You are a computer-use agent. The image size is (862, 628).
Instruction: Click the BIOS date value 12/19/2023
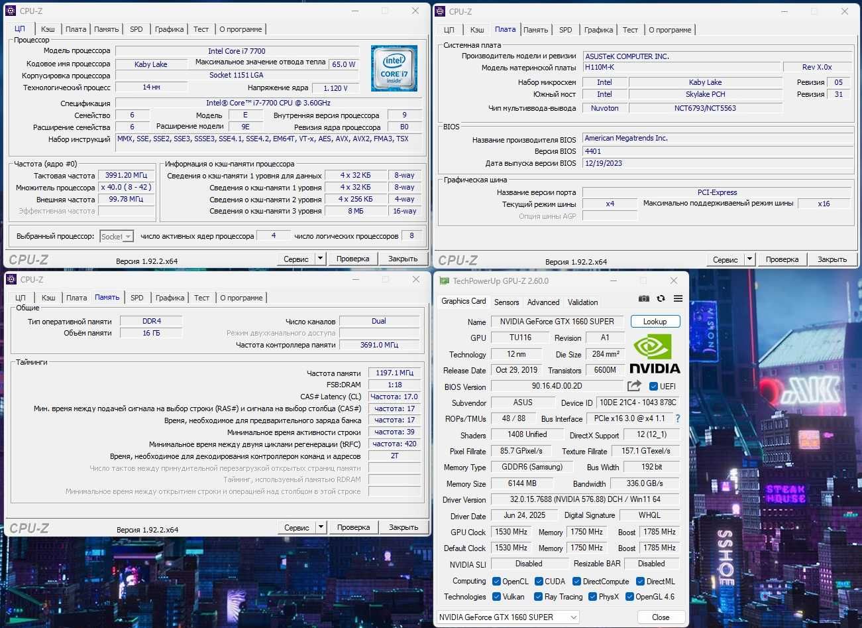(718, 163)
